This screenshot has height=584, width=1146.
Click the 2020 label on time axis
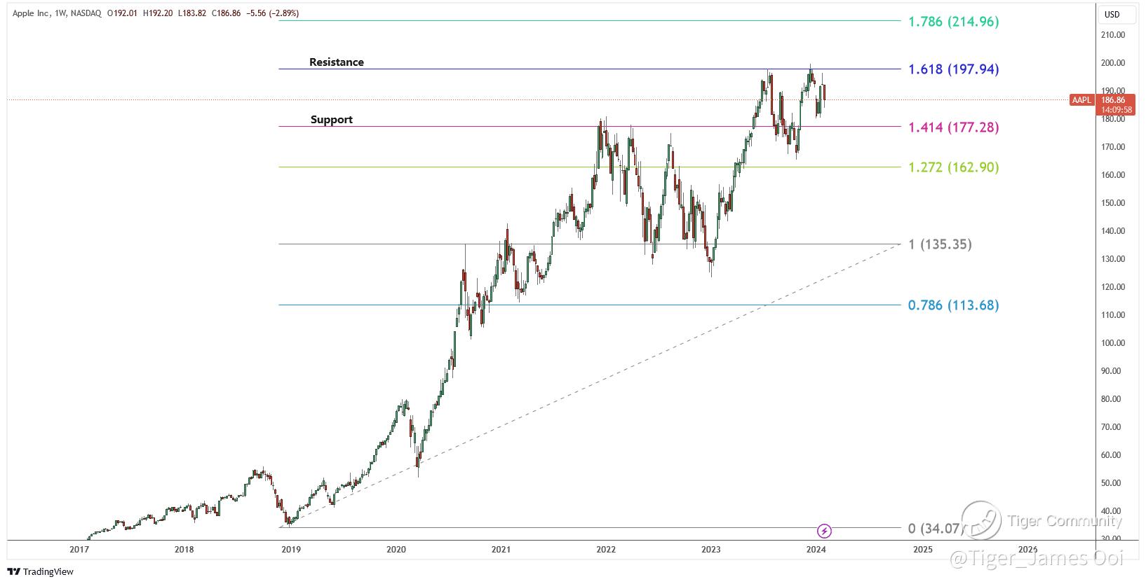pyautogui.click(x=396, y=550)
